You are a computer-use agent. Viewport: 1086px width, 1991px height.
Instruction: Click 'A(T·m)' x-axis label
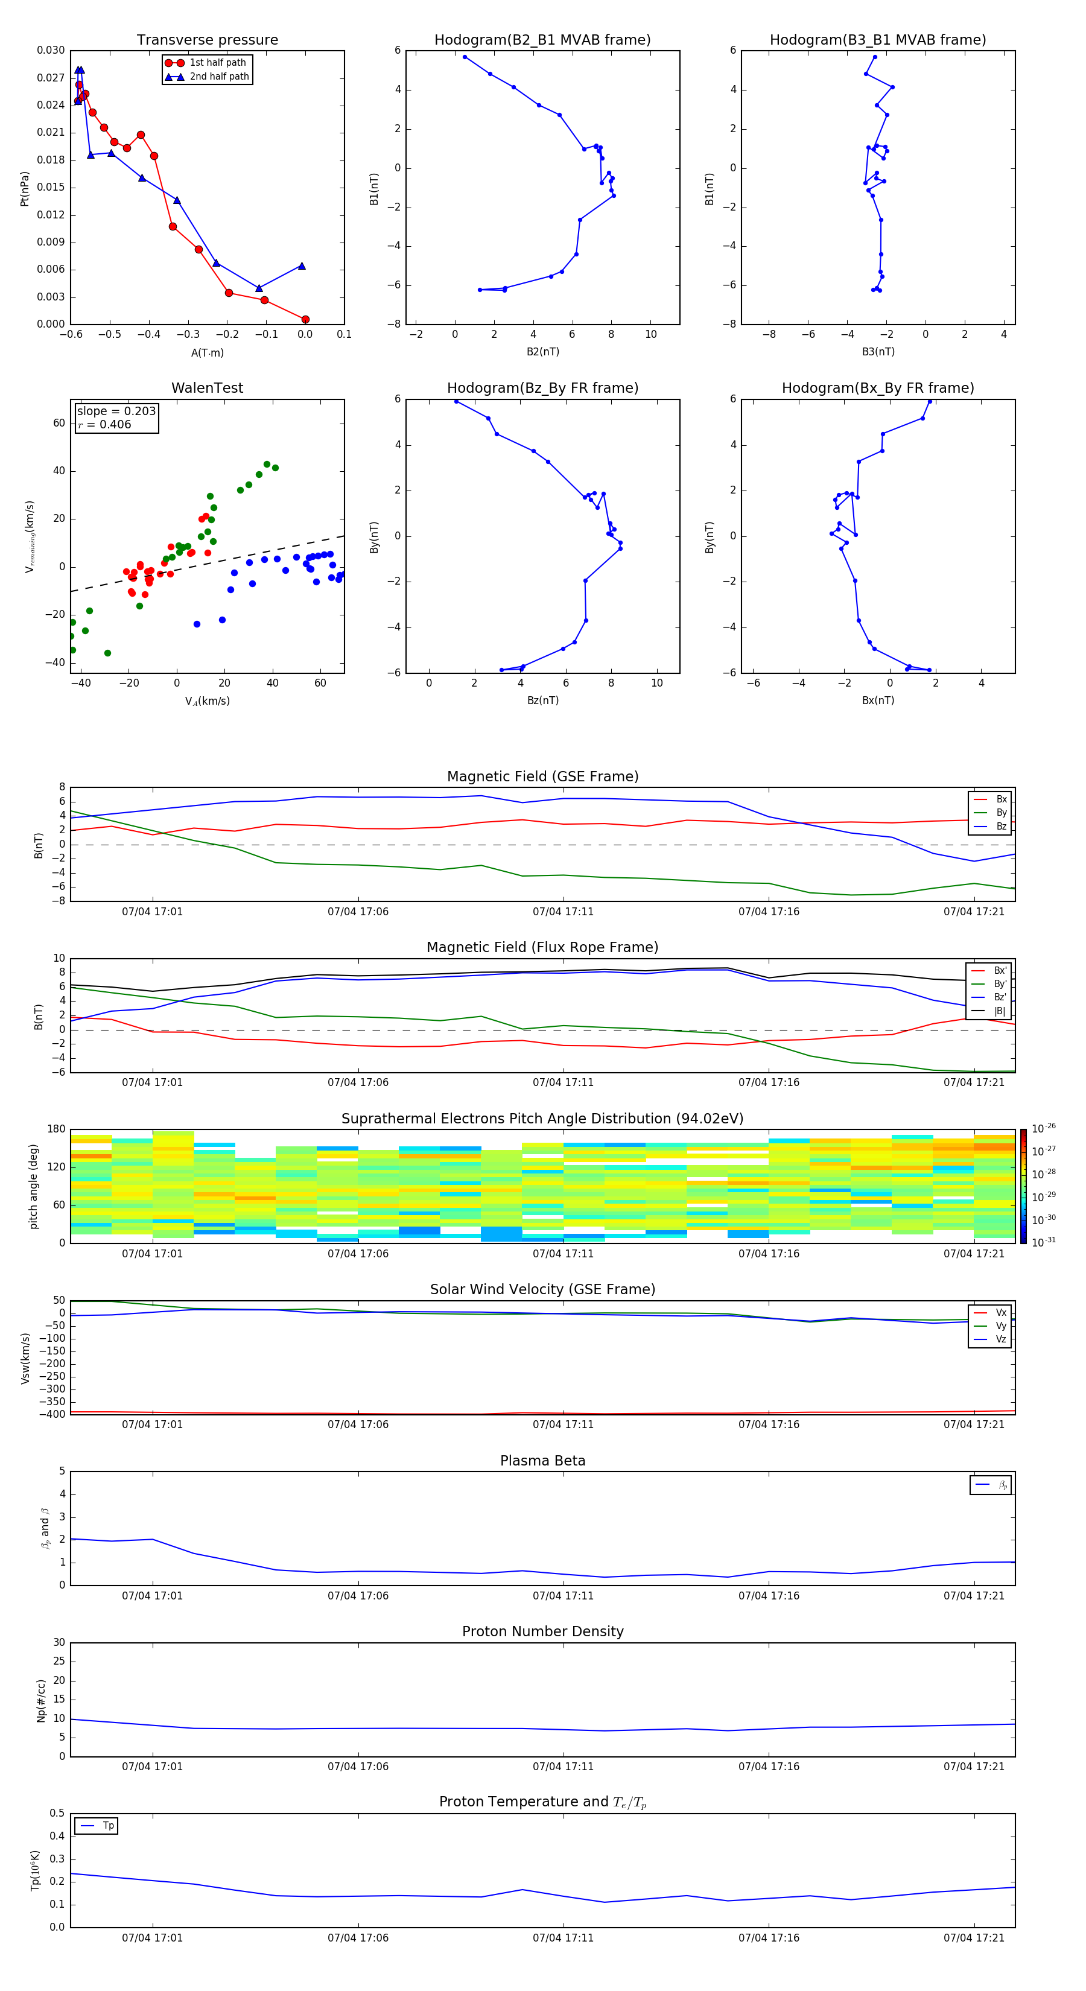point(207,353)
